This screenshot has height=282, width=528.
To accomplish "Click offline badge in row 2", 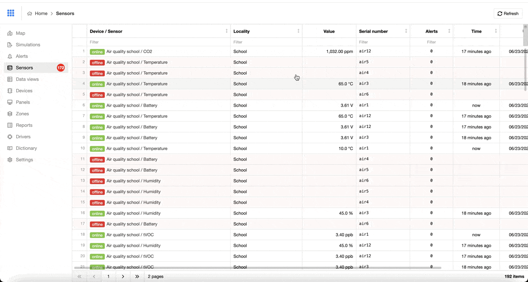I will (97, 63).
